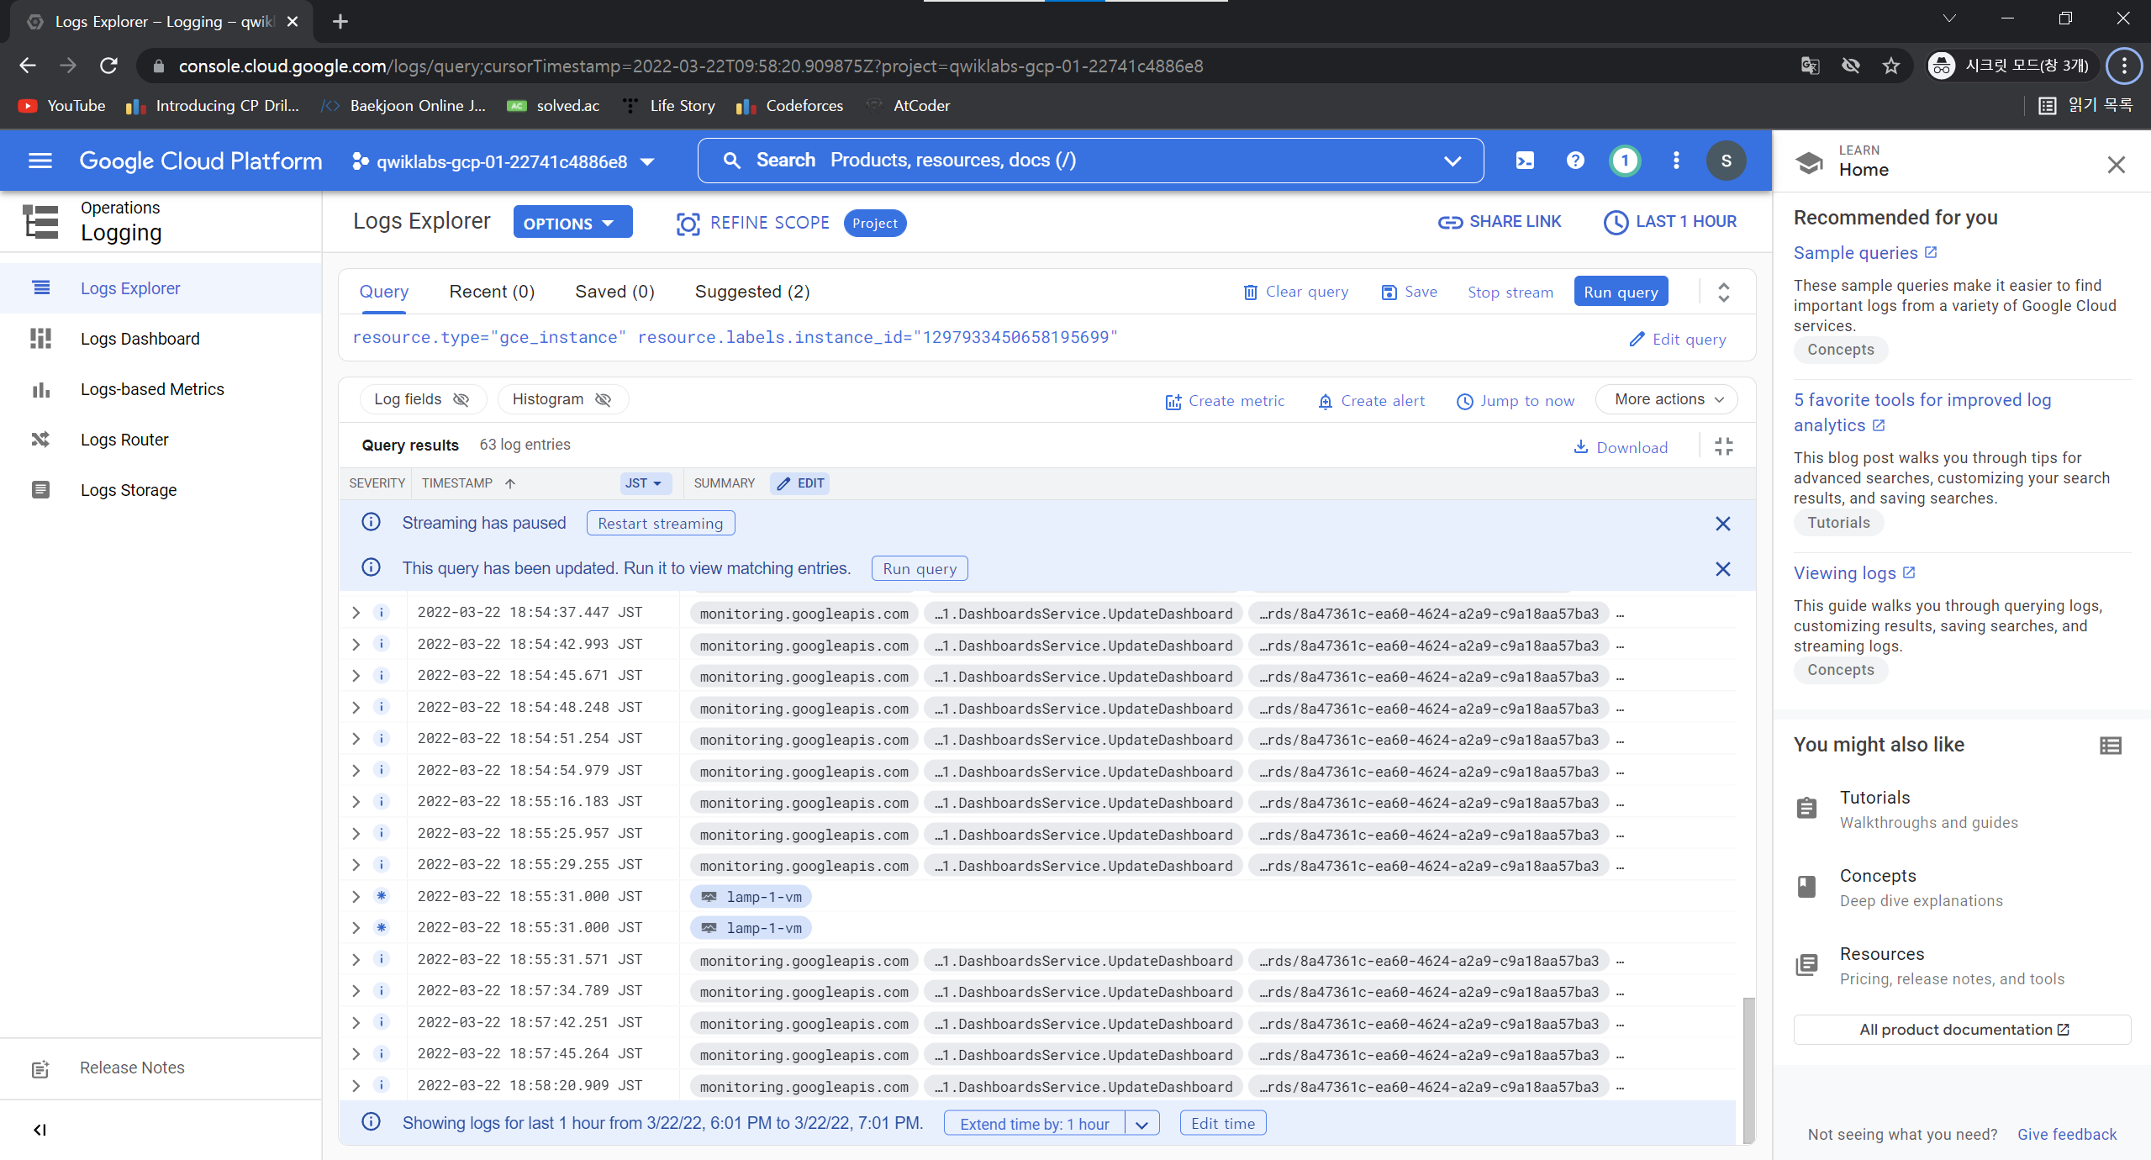Click the notifications badge icon
This screenshot has height=1160, width=2151.
[x=1625, y=161]
